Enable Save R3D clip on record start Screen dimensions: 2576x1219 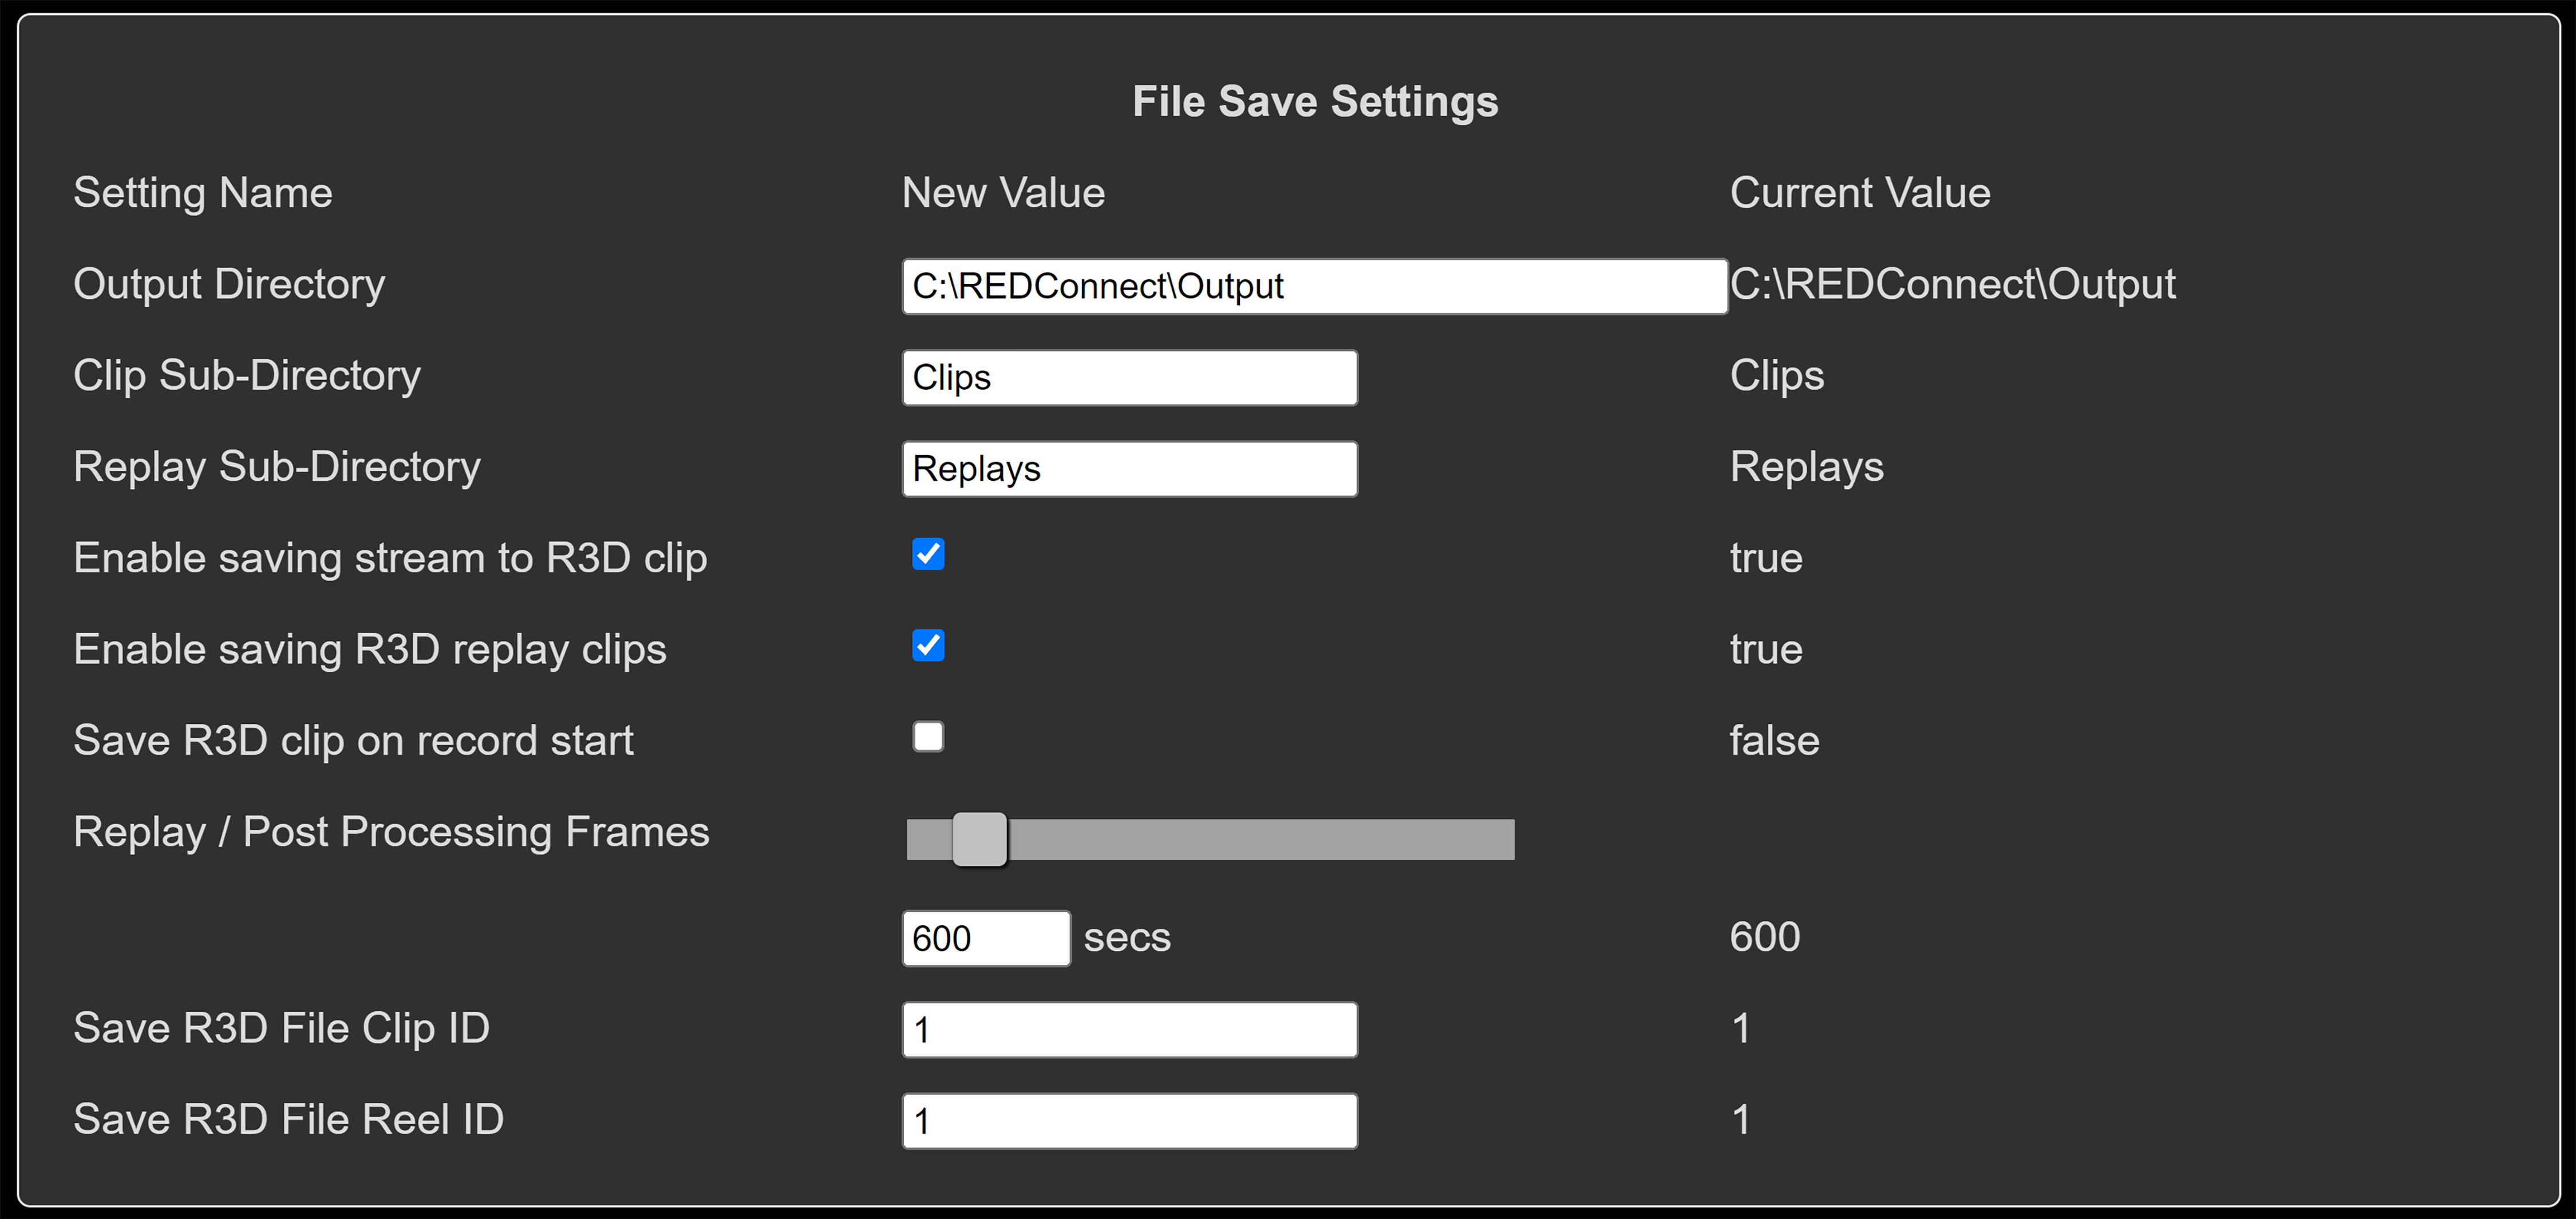tap(928, 737)
